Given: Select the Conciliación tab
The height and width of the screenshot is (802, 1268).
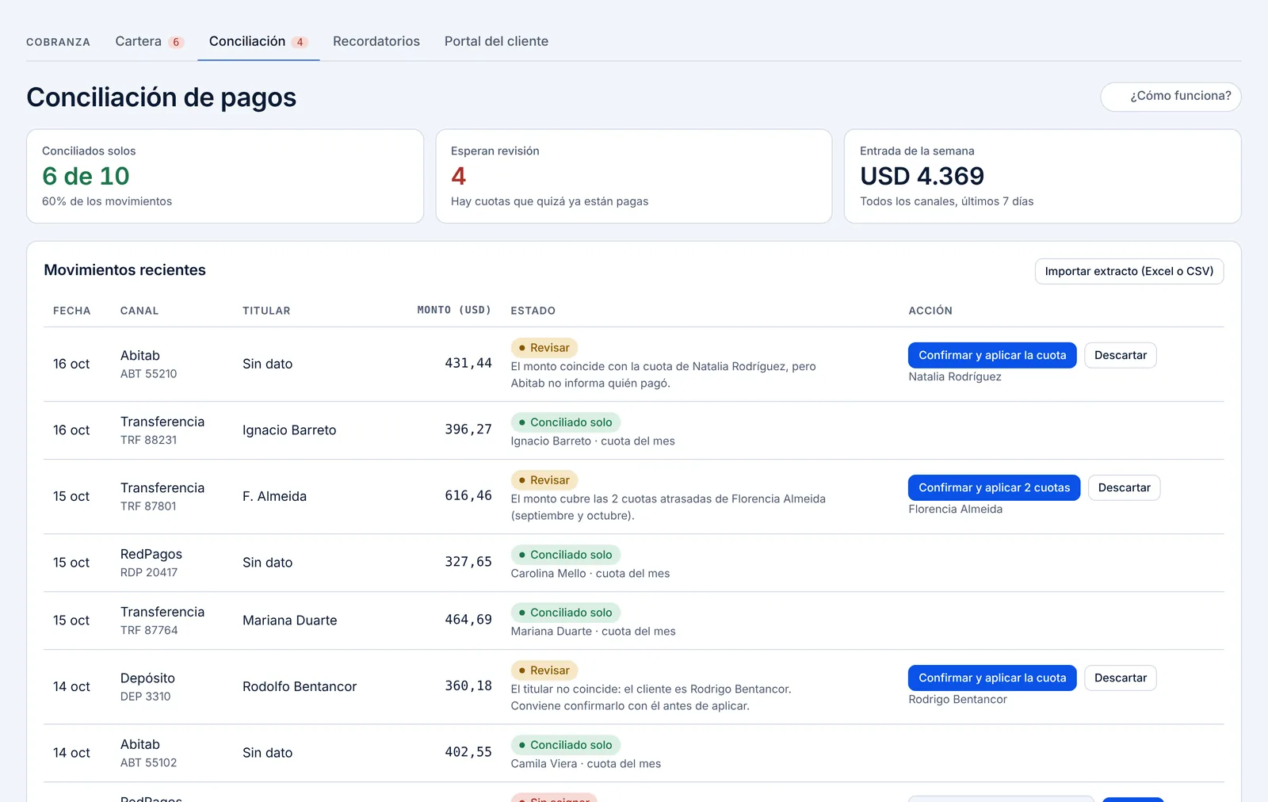Looking at the screenshot, I should coord(258,41).
